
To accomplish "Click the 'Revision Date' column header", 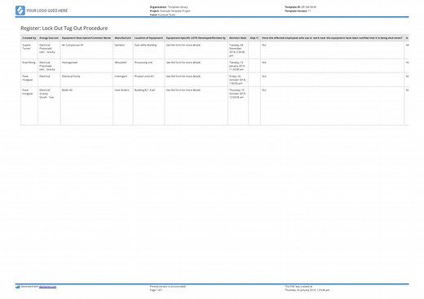I will point(238,38).
